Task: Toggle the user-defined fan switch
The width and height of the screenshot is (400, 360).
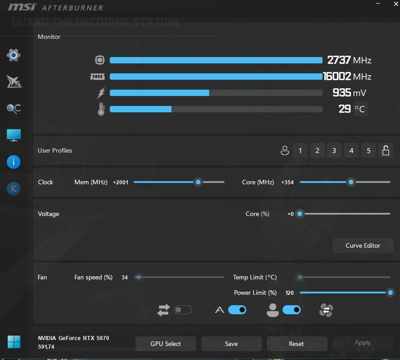Action: (x=292, y=310)
